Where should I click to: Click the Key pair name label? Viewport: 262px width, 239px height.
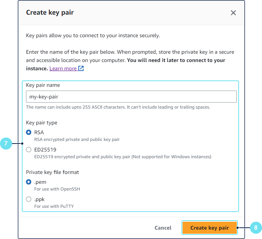[x=43, y=85]
